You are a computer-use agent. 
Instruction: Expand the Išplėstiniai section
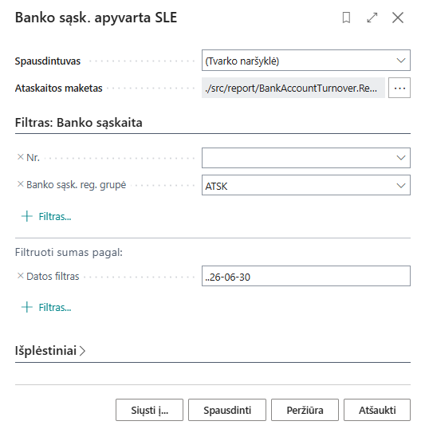50,351
